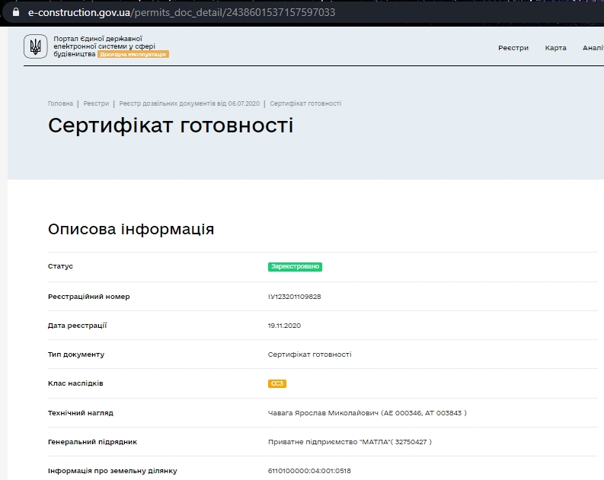Screen dimensions: 604x480
Task: Open the portal title link in header
Action: [x=104, y=46]
